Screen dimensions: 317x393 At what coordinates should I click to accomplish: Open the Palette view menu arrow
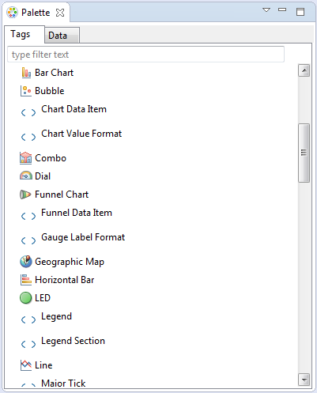pyautogui.click(x=266, y=10)
